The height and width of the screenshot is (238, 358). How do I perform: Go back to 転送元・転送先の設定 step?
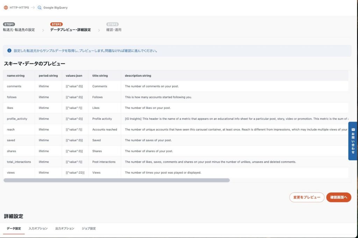pos(19,30)
